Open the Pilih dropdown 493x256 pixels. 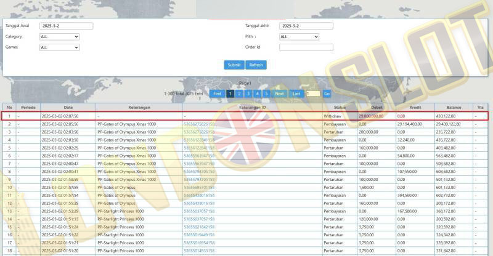(x=299, y=37)
